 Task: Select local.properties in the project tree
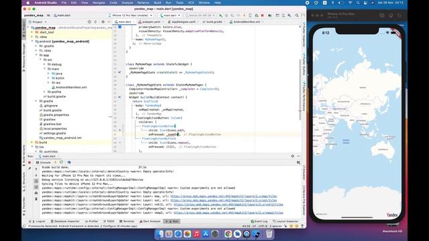[x=55, y=129]
